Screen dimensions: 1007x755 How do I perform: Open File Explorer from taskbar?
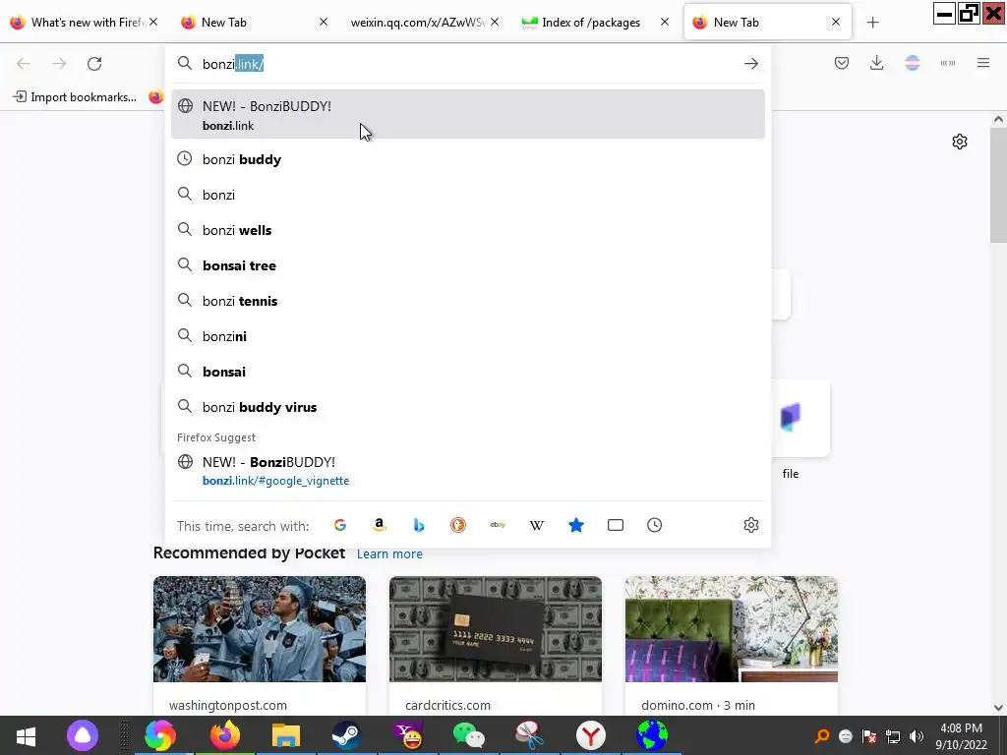coord(286,735)
